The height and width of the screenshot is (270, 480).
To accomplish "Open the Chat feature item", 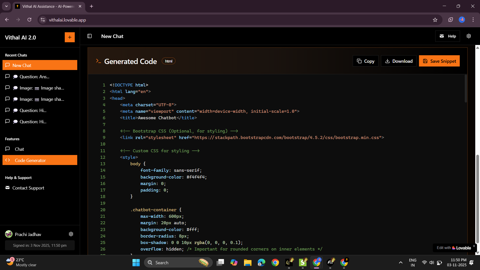I will tap(19, 149).
